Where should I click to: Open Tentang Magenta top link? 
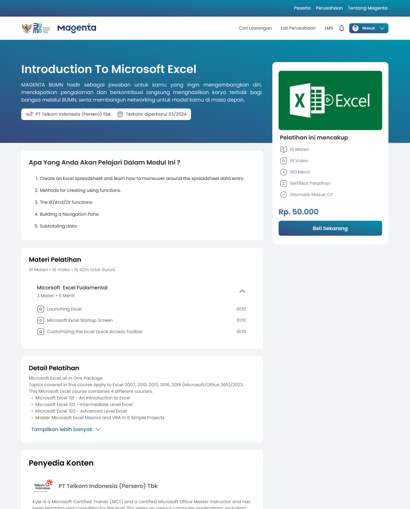(367, 8)
